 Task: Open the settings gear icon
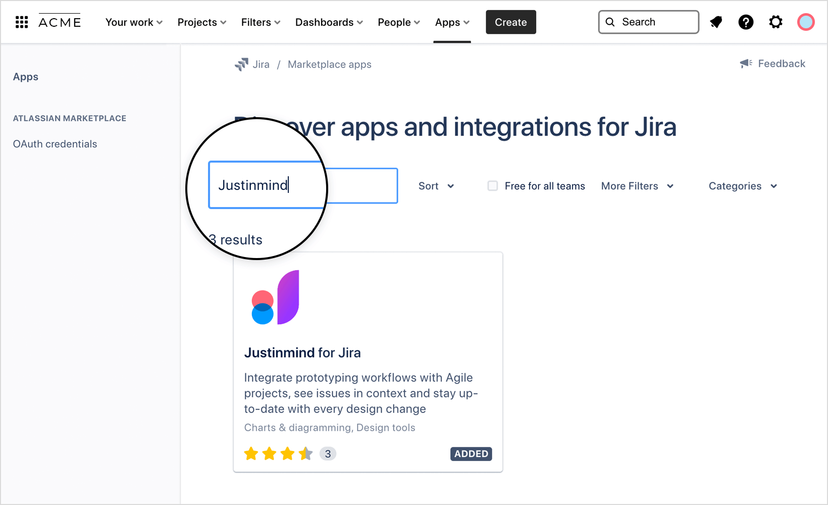pos(775,22)
